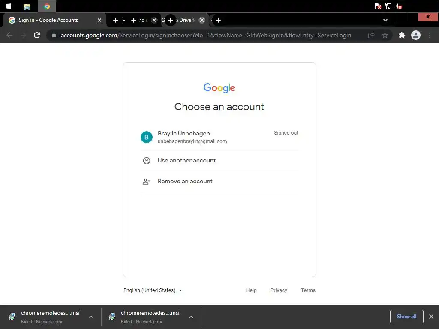Reload the current page
The width and height of the screenshot is (439, 329).
click(x=37, y=35)
